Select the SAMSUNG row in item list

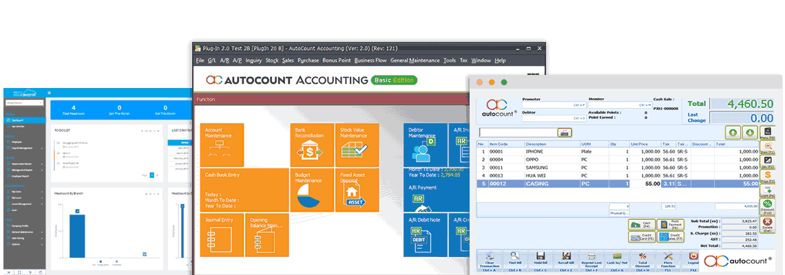(x=618, y=168)
